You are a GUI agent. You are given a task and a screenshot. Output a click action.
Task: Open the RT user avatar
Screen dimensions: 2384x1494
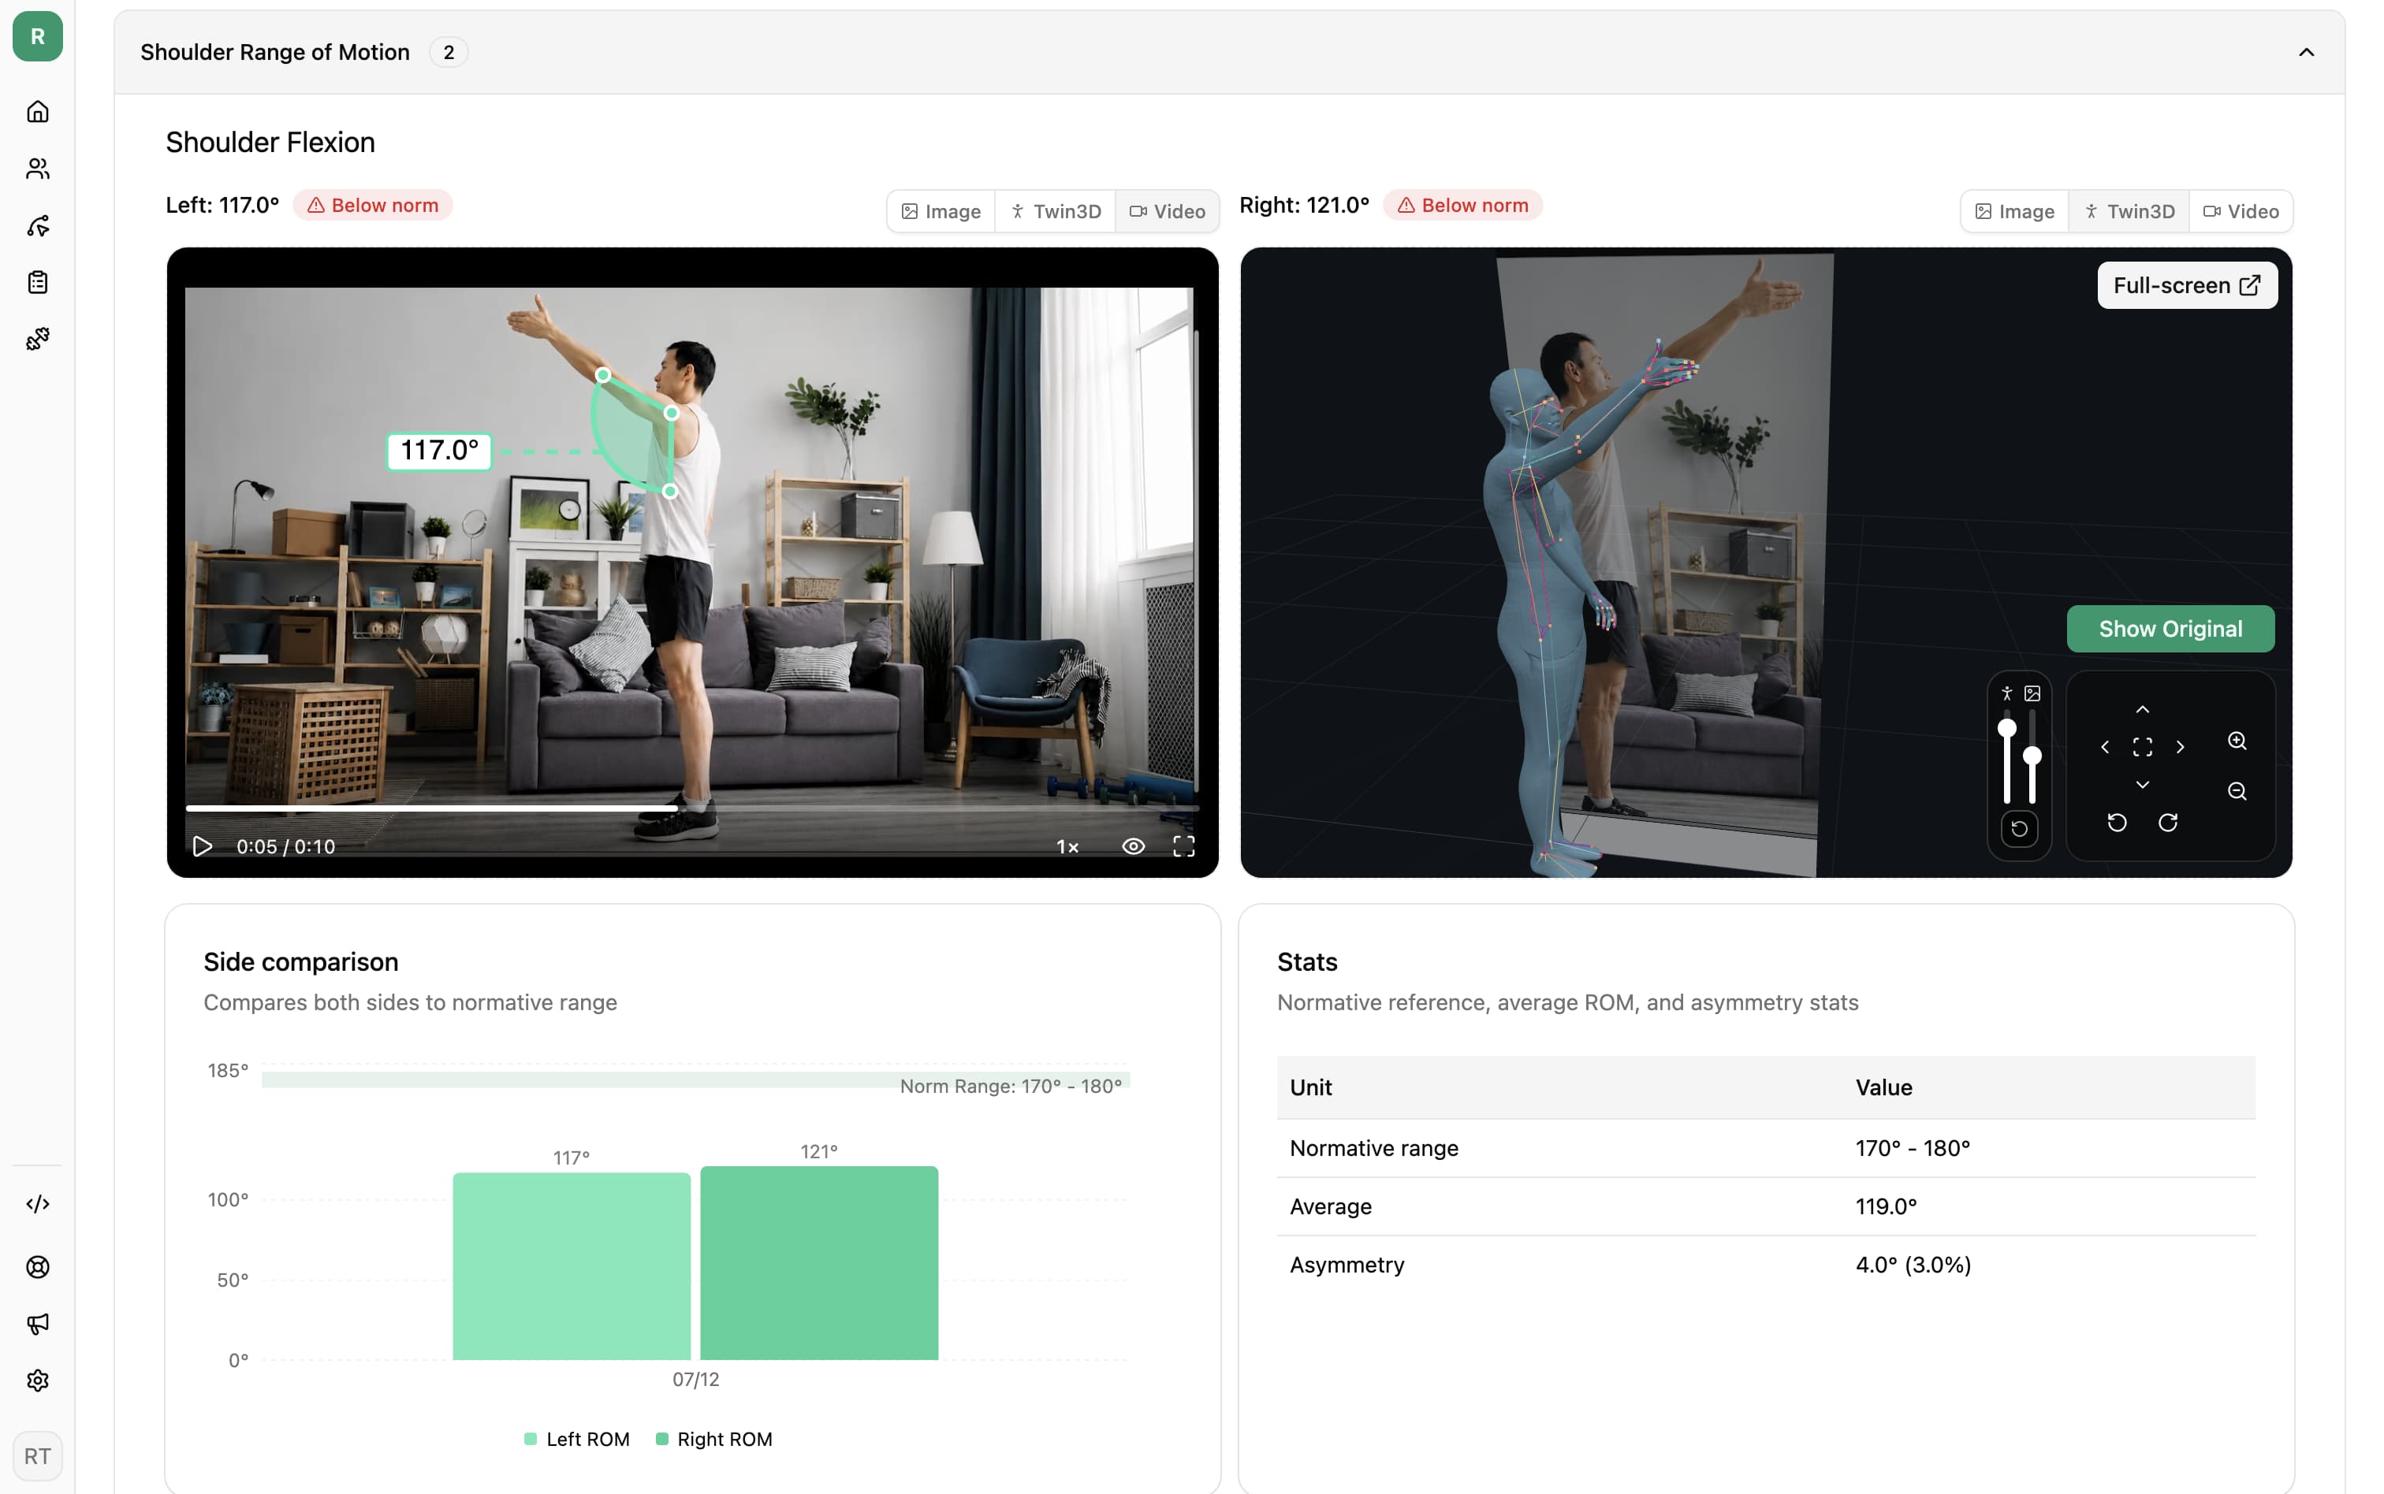pyautogui.click(x=38, y=1456)
